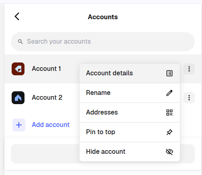Click the plus icon beside Add account
Screen dimensions: 202x175
pos(19,125)
